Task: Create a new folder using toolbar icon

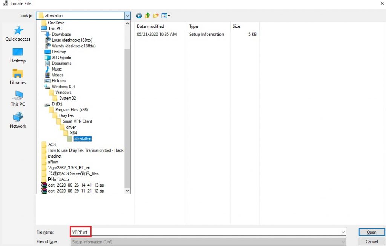Action: 156,15
